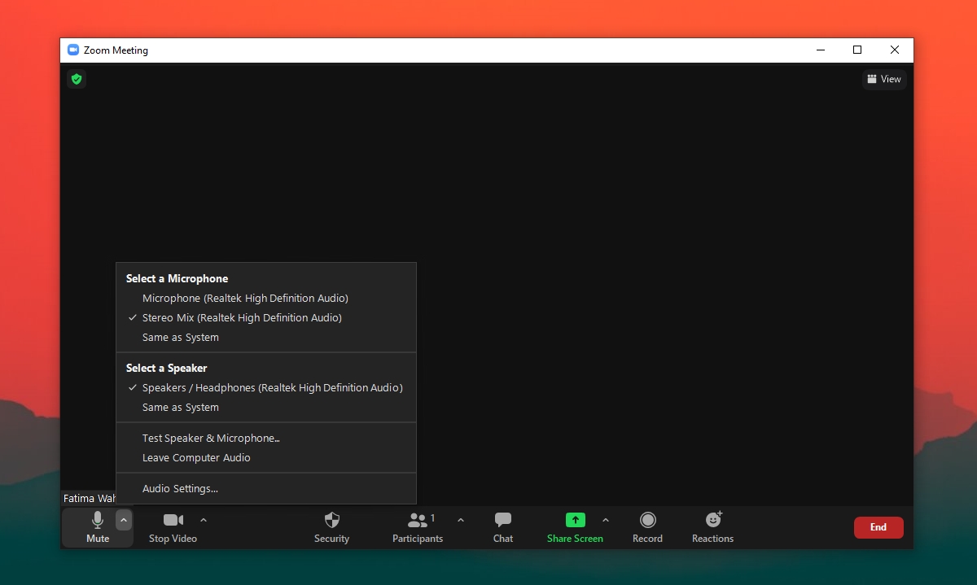Expand video options arrow beside Stop Video
The image size is (977, 585).
click(x=204, y=520)
